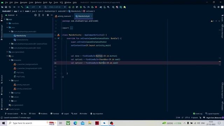Click the Sync/reload toolbar icon
The width and height of the screenshot is (224, 126).
click(10, 7)
